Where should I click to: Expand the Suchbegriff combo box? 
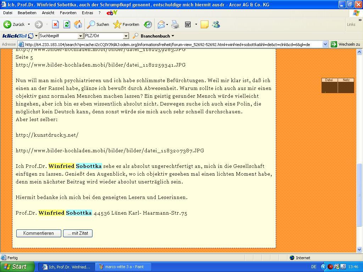[x=80, y=36]
